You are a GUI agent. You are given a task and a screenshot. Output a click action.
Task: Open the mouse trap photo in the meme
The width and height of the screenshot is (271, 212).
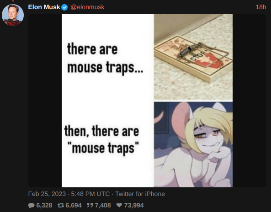193,57
